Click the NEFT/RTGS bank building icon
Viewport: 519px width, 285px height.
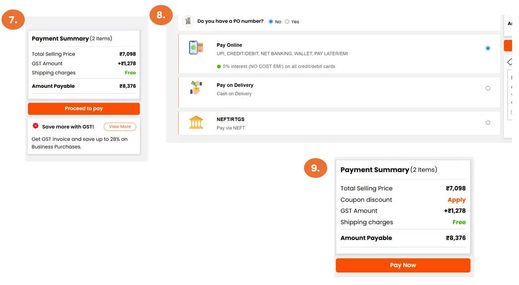click(196, 122)
